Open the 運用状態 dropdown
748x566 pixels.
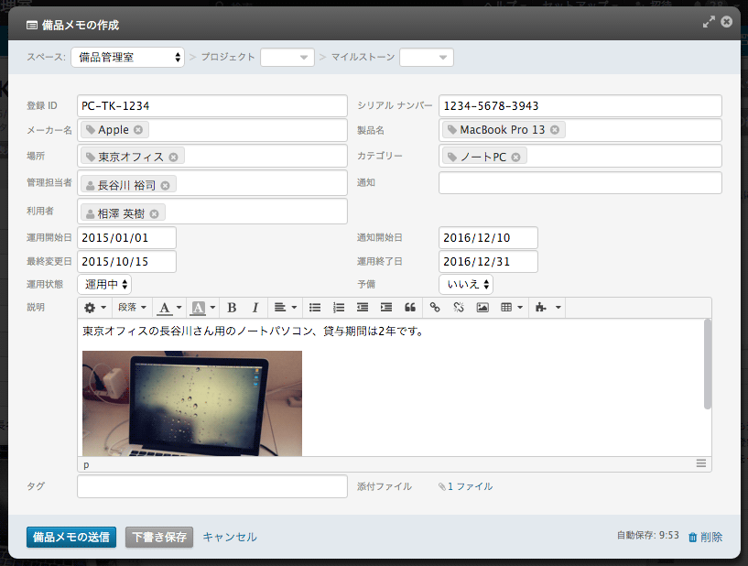pos(108,285)
